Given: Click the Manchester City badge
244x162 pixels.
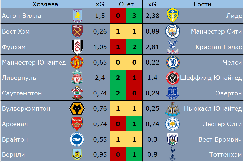Looking at the screenshot, I should tap(173, 31).
